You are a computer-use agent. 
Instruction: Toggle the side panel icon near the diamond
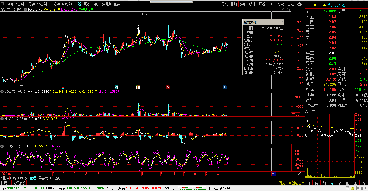pyautogui.click(x=289, y=9)
